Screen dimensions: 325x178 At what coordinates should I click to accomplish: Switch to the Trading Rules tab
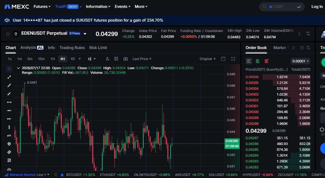pyautogui.click(x=72, y=48)
